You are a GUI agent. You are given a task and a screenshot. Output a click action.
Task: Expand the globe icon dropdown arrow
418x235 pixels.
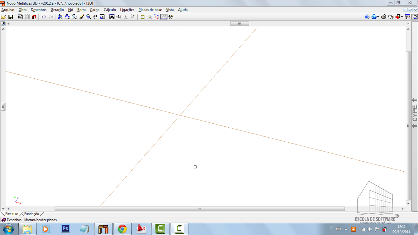[x=378, y=17]
